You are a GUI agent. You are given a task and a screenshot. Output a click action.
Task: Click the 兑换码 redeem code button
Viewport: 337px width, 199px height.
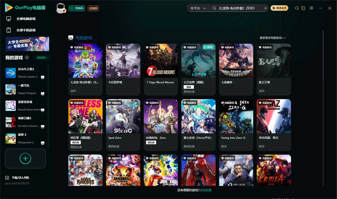click(x=77, y=8)
